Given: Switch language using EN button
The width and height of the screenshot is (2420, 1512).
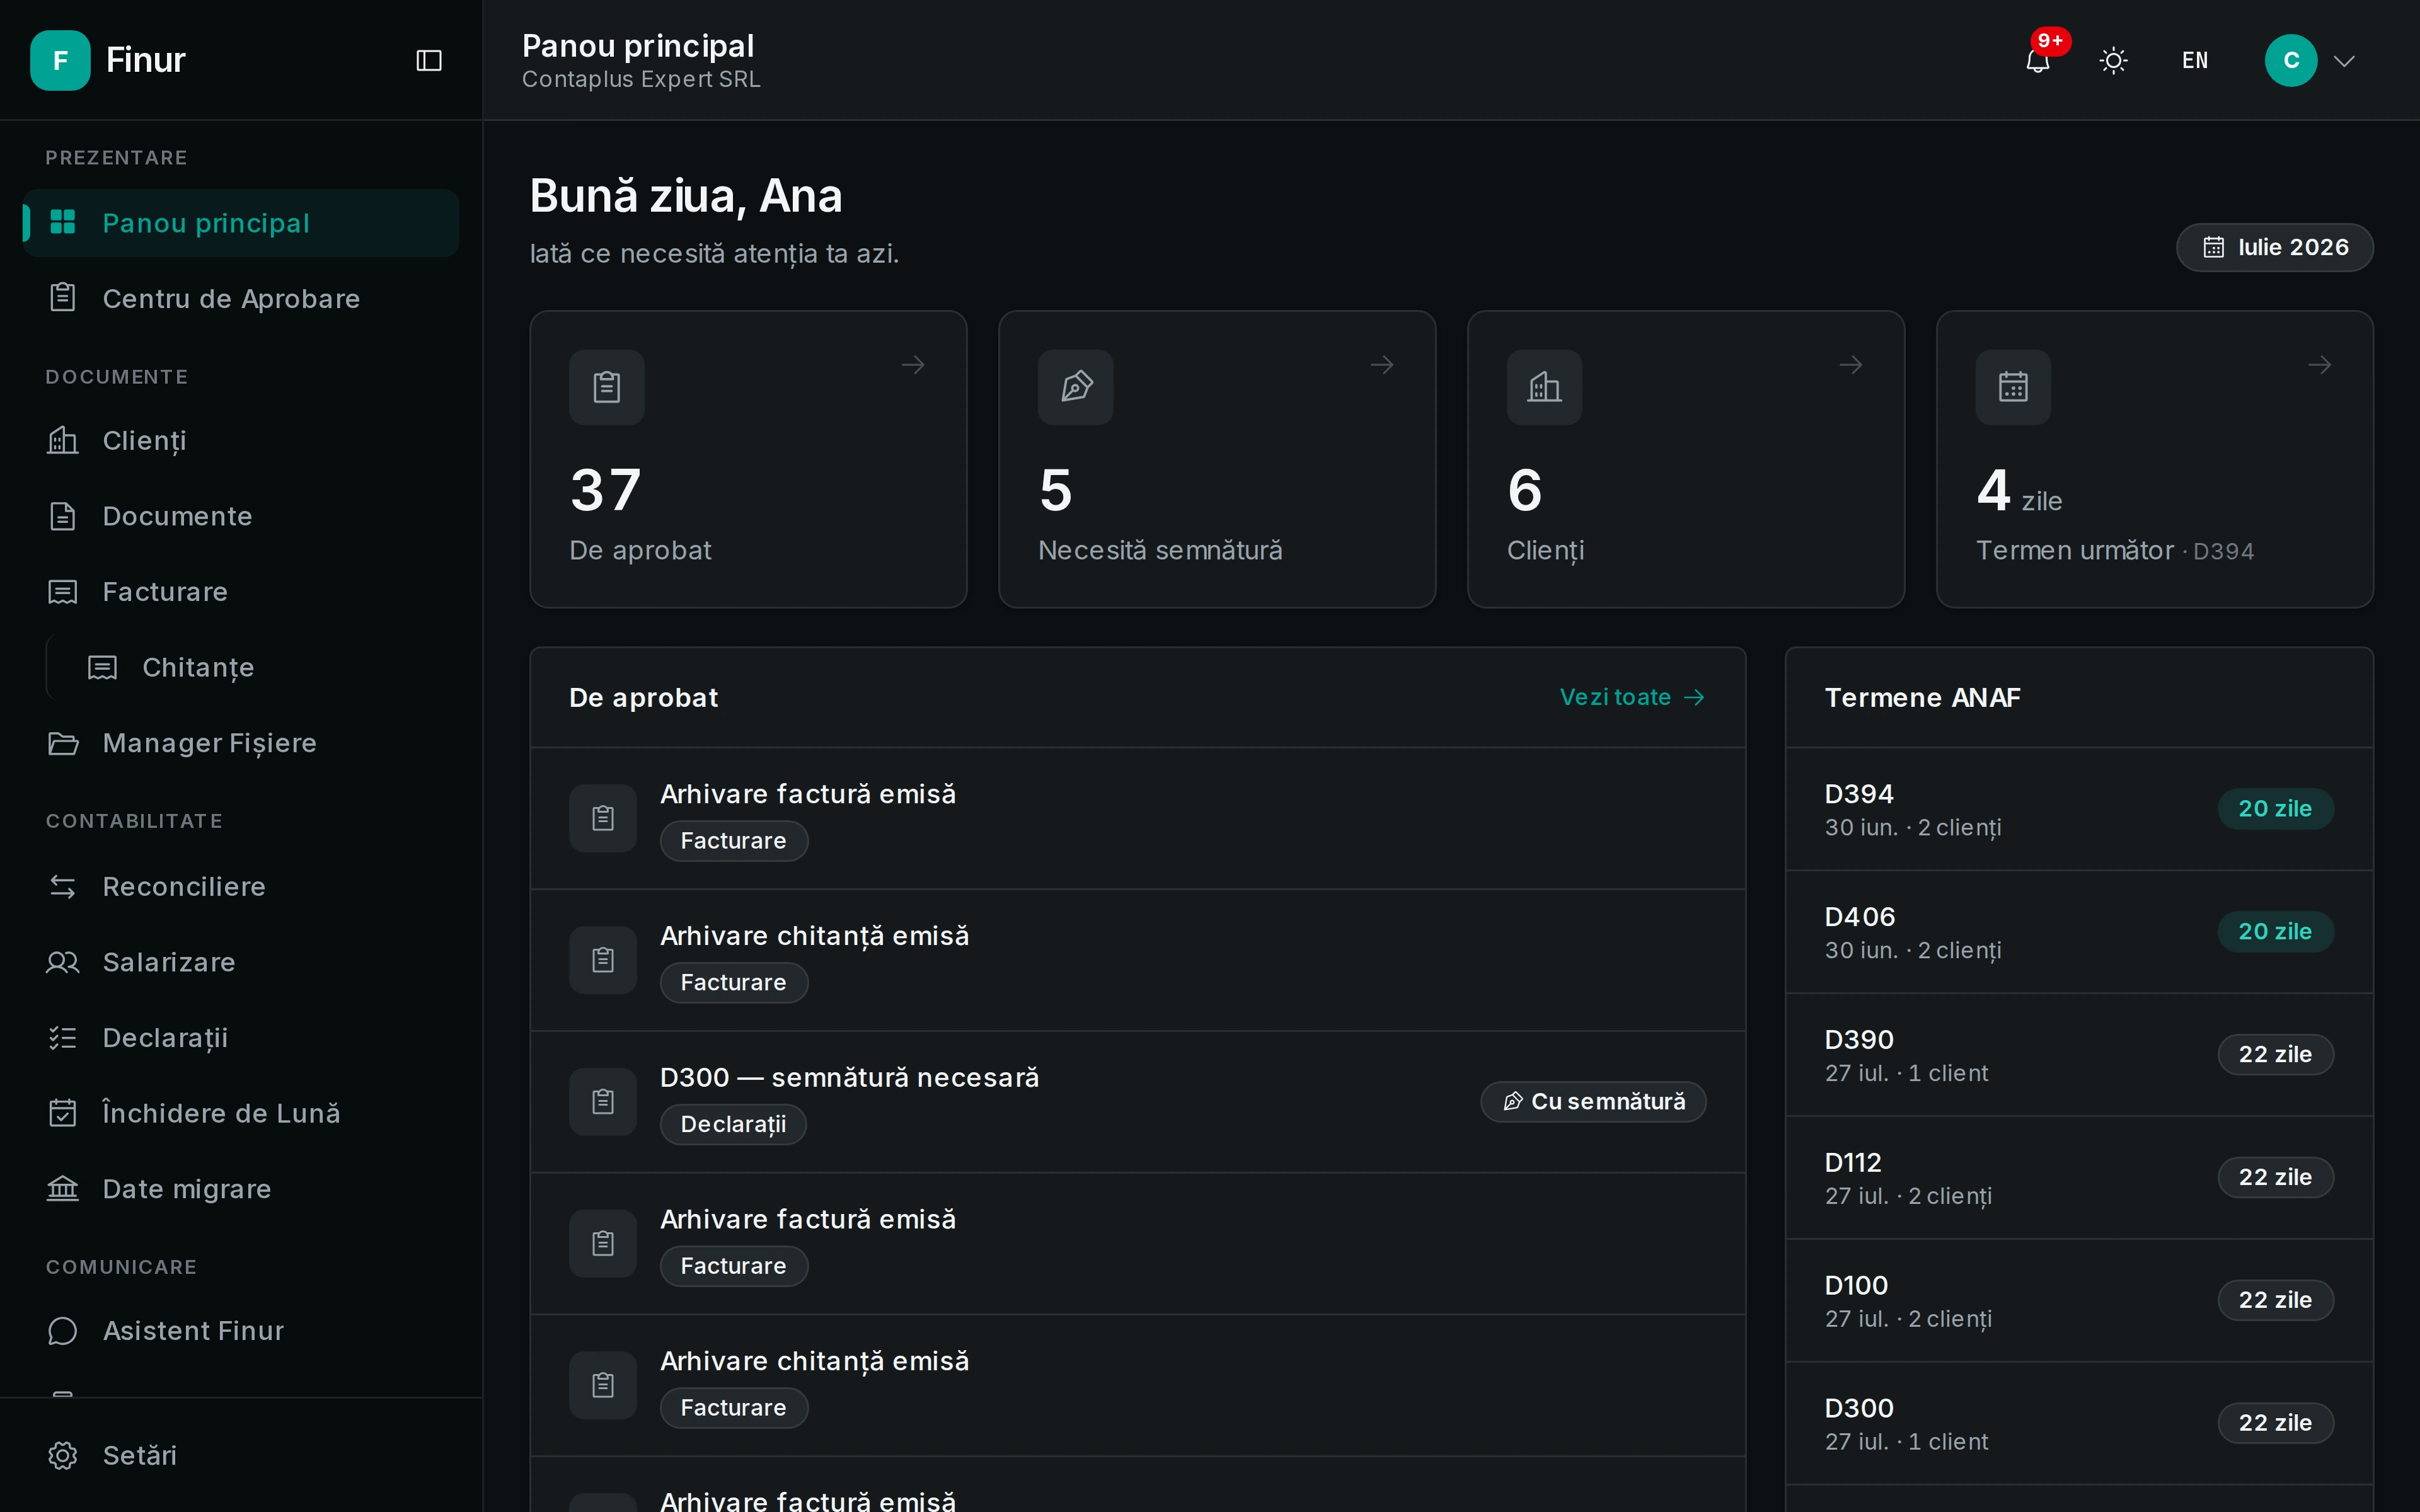Looking at the screenshot, I should click(x=2195, y=60).
